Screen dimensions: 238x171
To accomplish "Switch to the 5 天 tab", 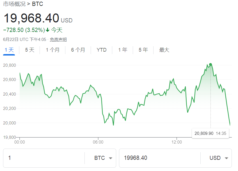I will tap(30, 50).
